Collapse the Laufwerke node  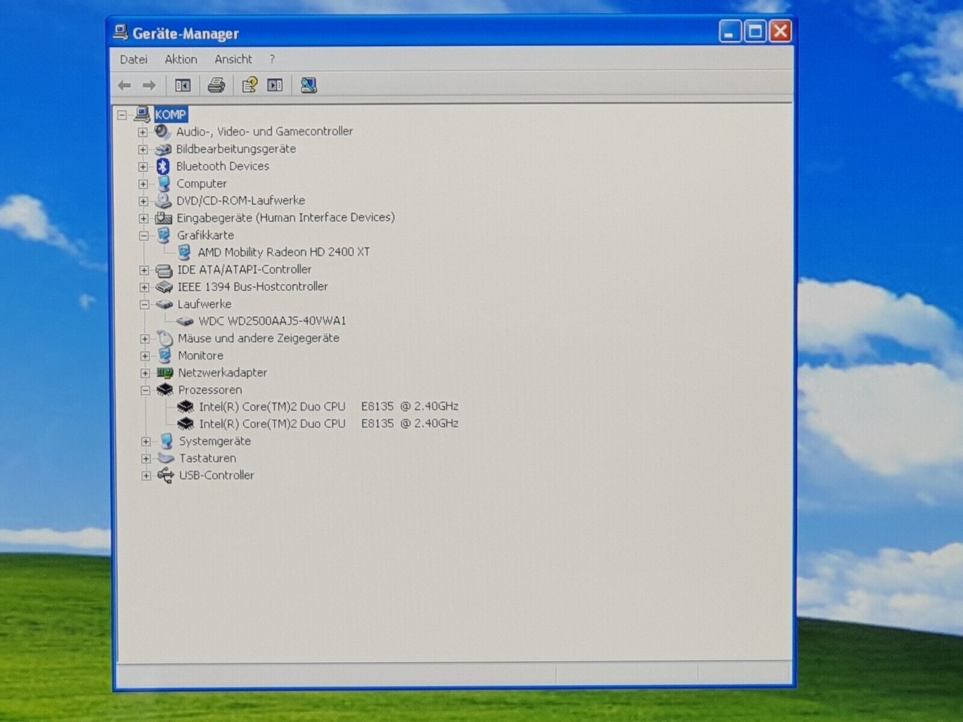[144, 304]
